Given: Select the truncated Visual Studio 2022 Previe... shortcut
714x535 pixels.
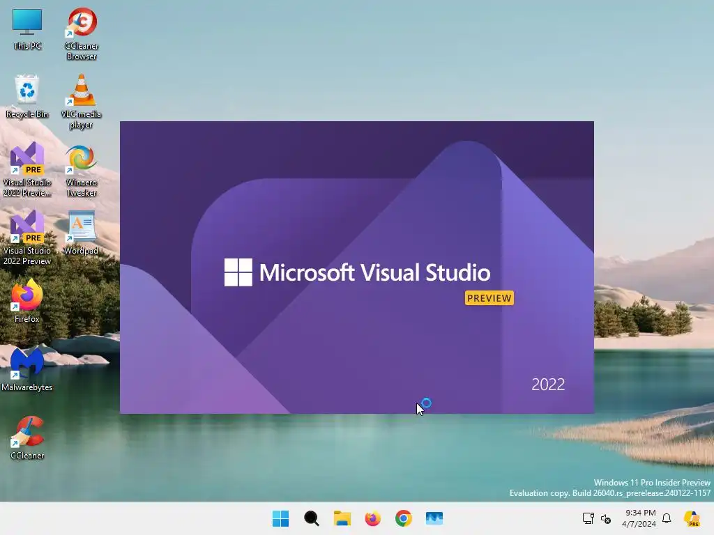Looking at the screenshot, I should click(27, 169).
